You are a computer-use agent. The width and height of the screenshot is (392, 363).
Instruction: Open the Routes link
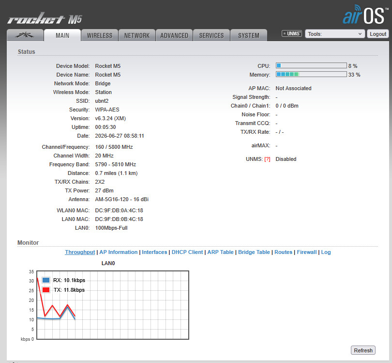click(x=283, y=252)
